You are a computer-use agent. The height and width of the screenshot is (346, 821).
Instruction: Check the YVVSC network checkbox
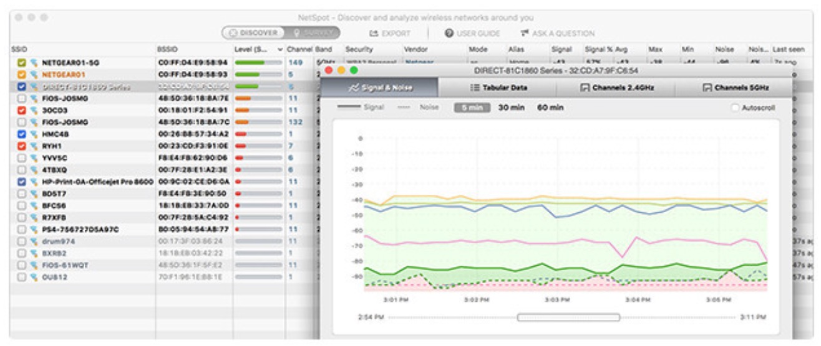21,158
